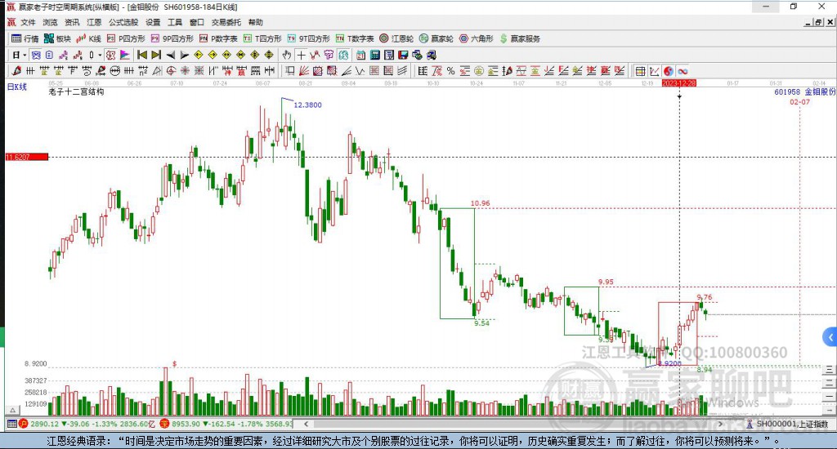Viewport: 837px width, 449px height.
Task: Open the 浏览 menu
Action: tap(50, 22)
